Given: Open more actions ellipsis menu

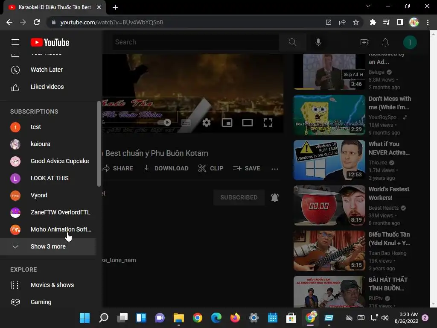Looking at the screenshot, I should tap(274, 169).
